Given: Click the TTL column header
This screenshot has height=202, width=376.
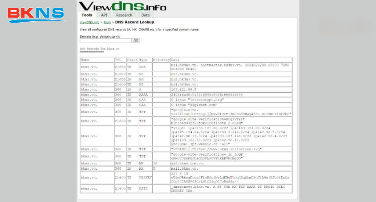Looking at the screenshot, I should [x=118, y=59].
